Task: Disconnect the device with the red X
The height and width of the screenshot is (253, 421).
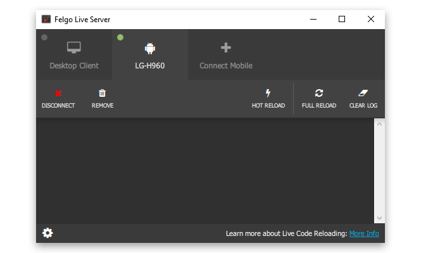Action: pyautogui.click(x=58, y=94)
